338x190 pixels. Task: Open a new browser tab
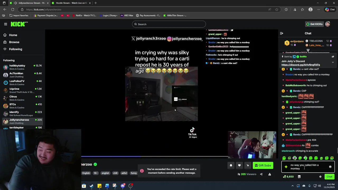[x=96, y=3]
